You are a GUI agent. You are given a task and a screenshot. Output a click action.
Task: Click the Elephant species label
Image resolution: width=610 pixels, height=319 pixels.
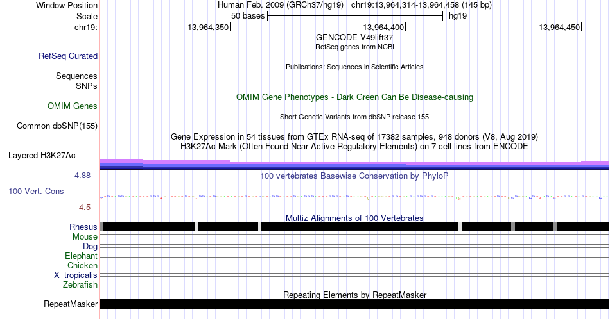pos(82,256)
